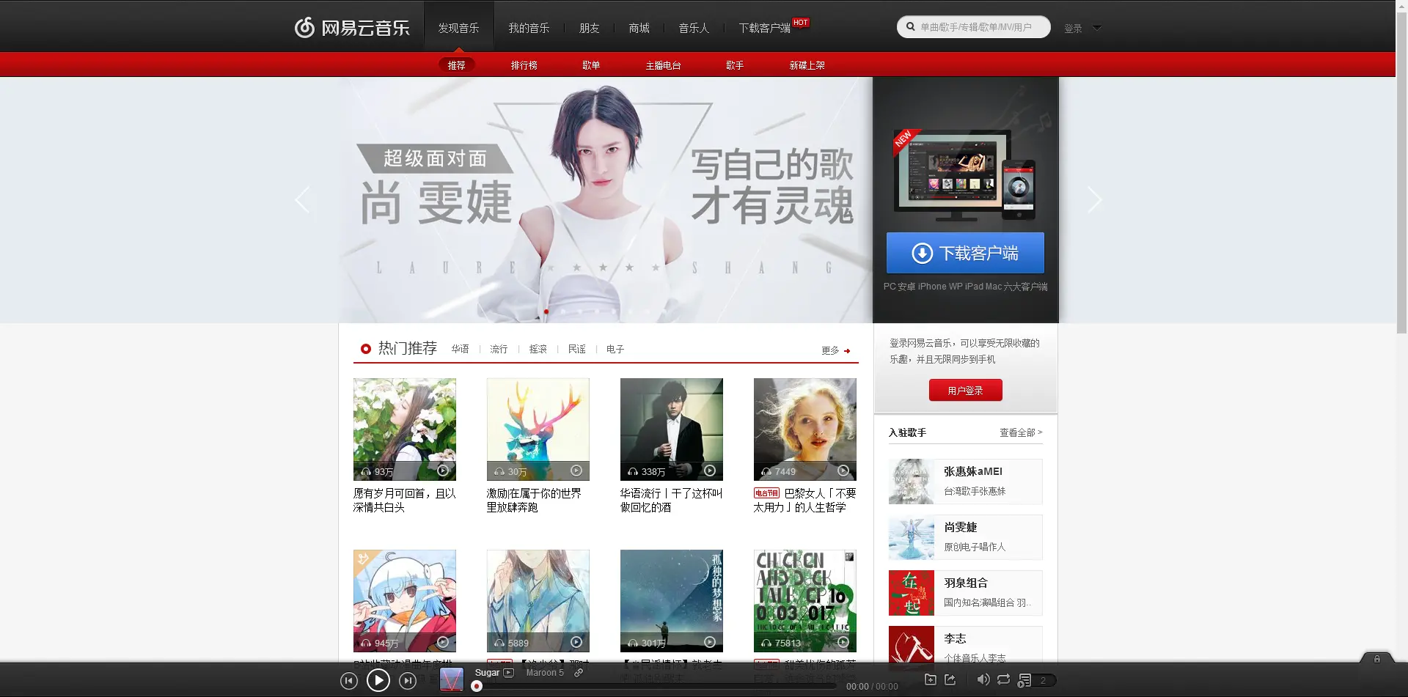Click the blue 下载客户端 download button
The height and width of the screenshot is (697, 1408).
click(965, 253)
